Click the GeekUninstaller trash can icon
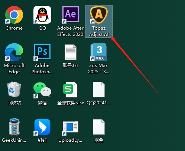 click(x=14, y=127)
